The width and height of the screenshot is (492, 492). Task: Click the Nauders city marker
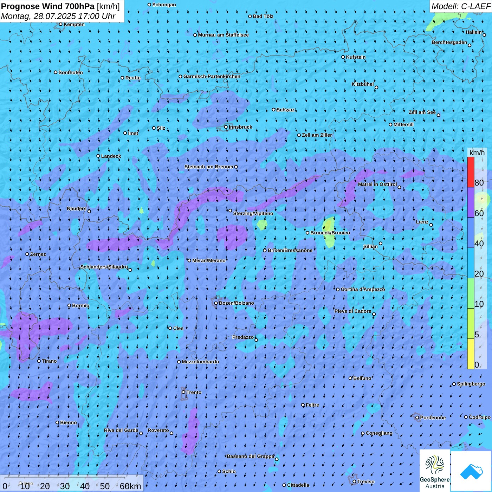tap(89, 211)
